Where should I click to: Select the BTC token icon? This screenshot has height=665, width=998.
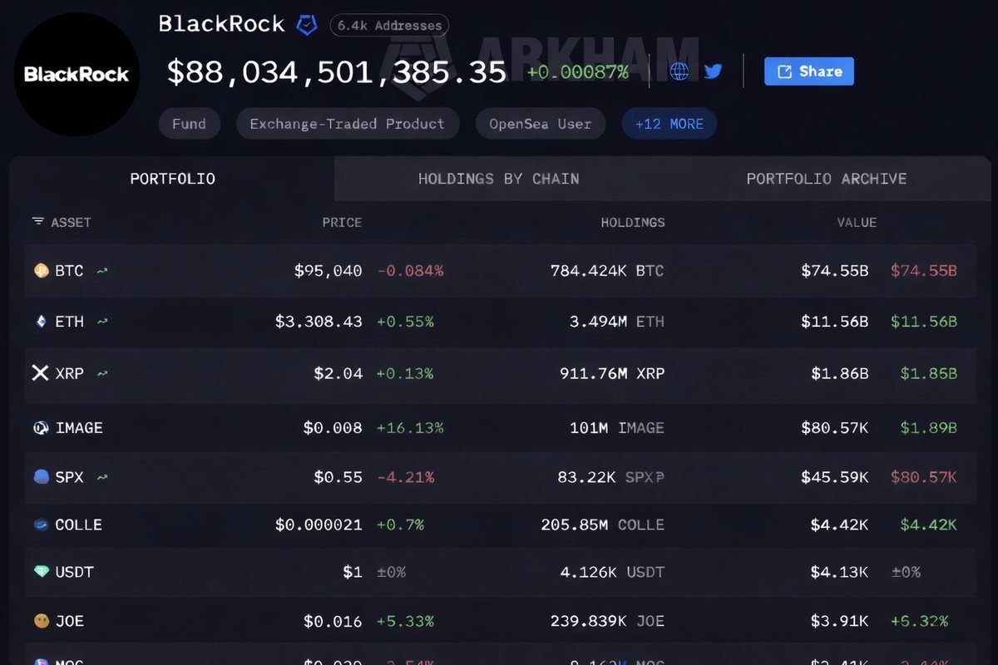(x=41, y=270)
